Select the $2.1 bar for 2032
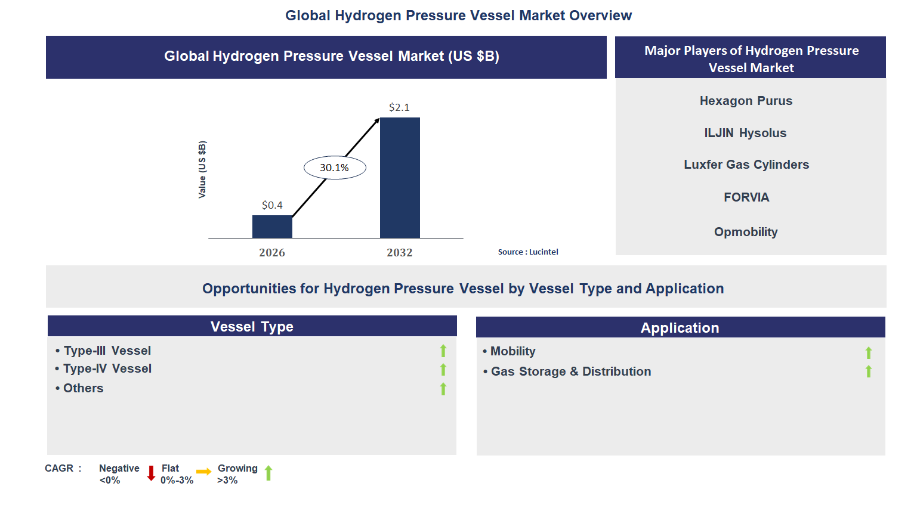 coord(400,177)
